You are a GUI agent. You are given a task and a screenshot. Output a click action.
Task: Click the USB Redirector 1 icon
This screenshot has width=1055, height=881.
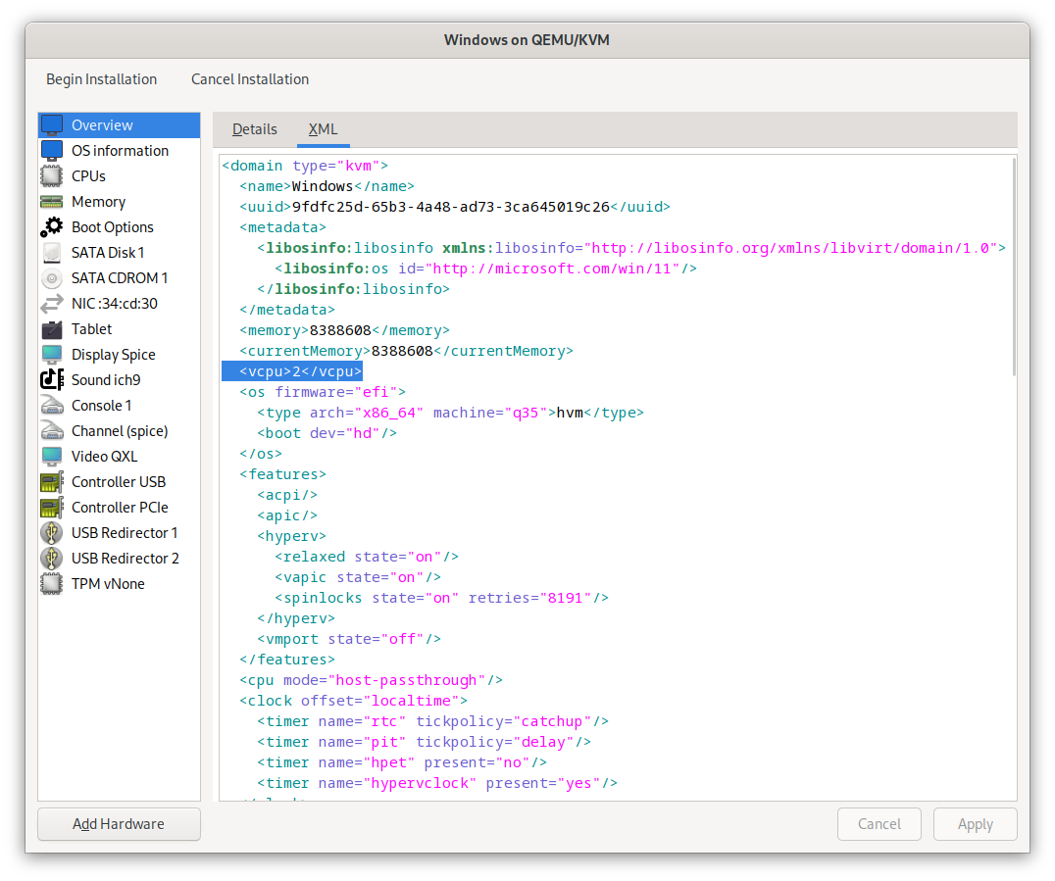click(52, 533)
